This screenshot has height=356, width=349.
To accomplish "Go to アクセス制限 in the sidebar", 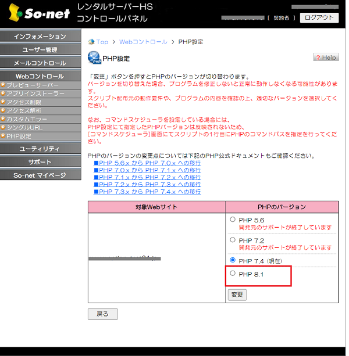I will [23, 102].
